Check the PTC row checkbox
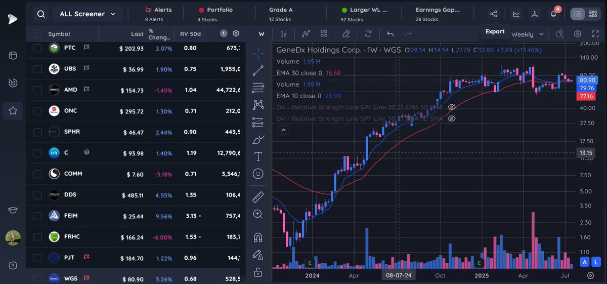 click(x=38, y=48)
